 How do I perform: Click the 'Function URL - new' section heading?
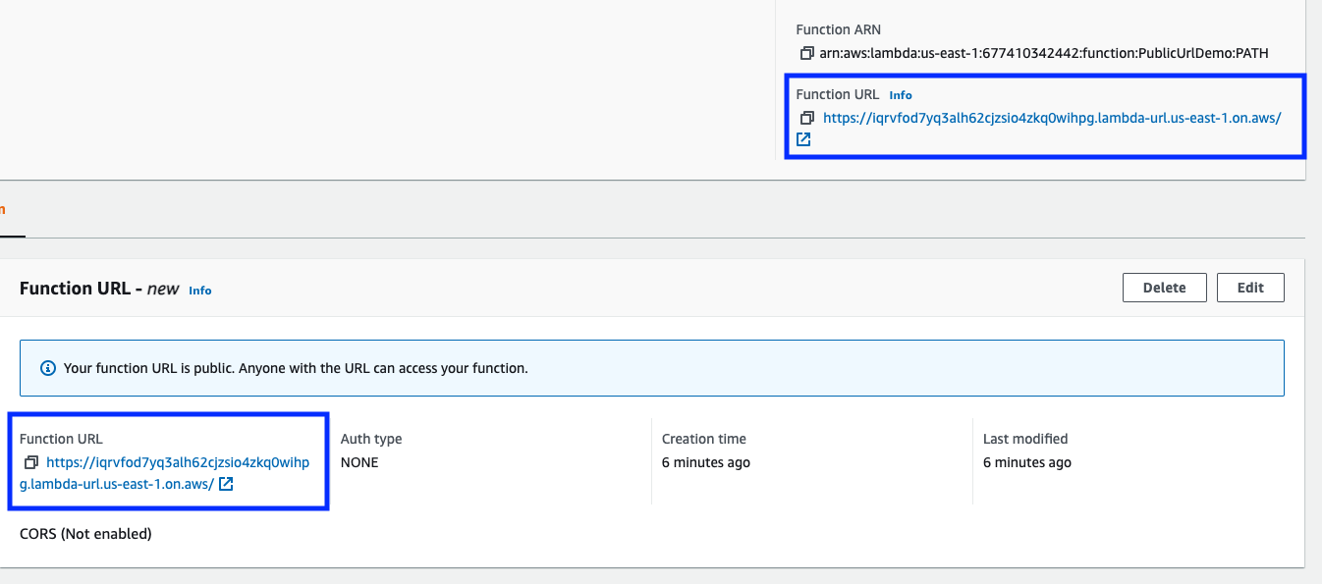click(99, 289)
